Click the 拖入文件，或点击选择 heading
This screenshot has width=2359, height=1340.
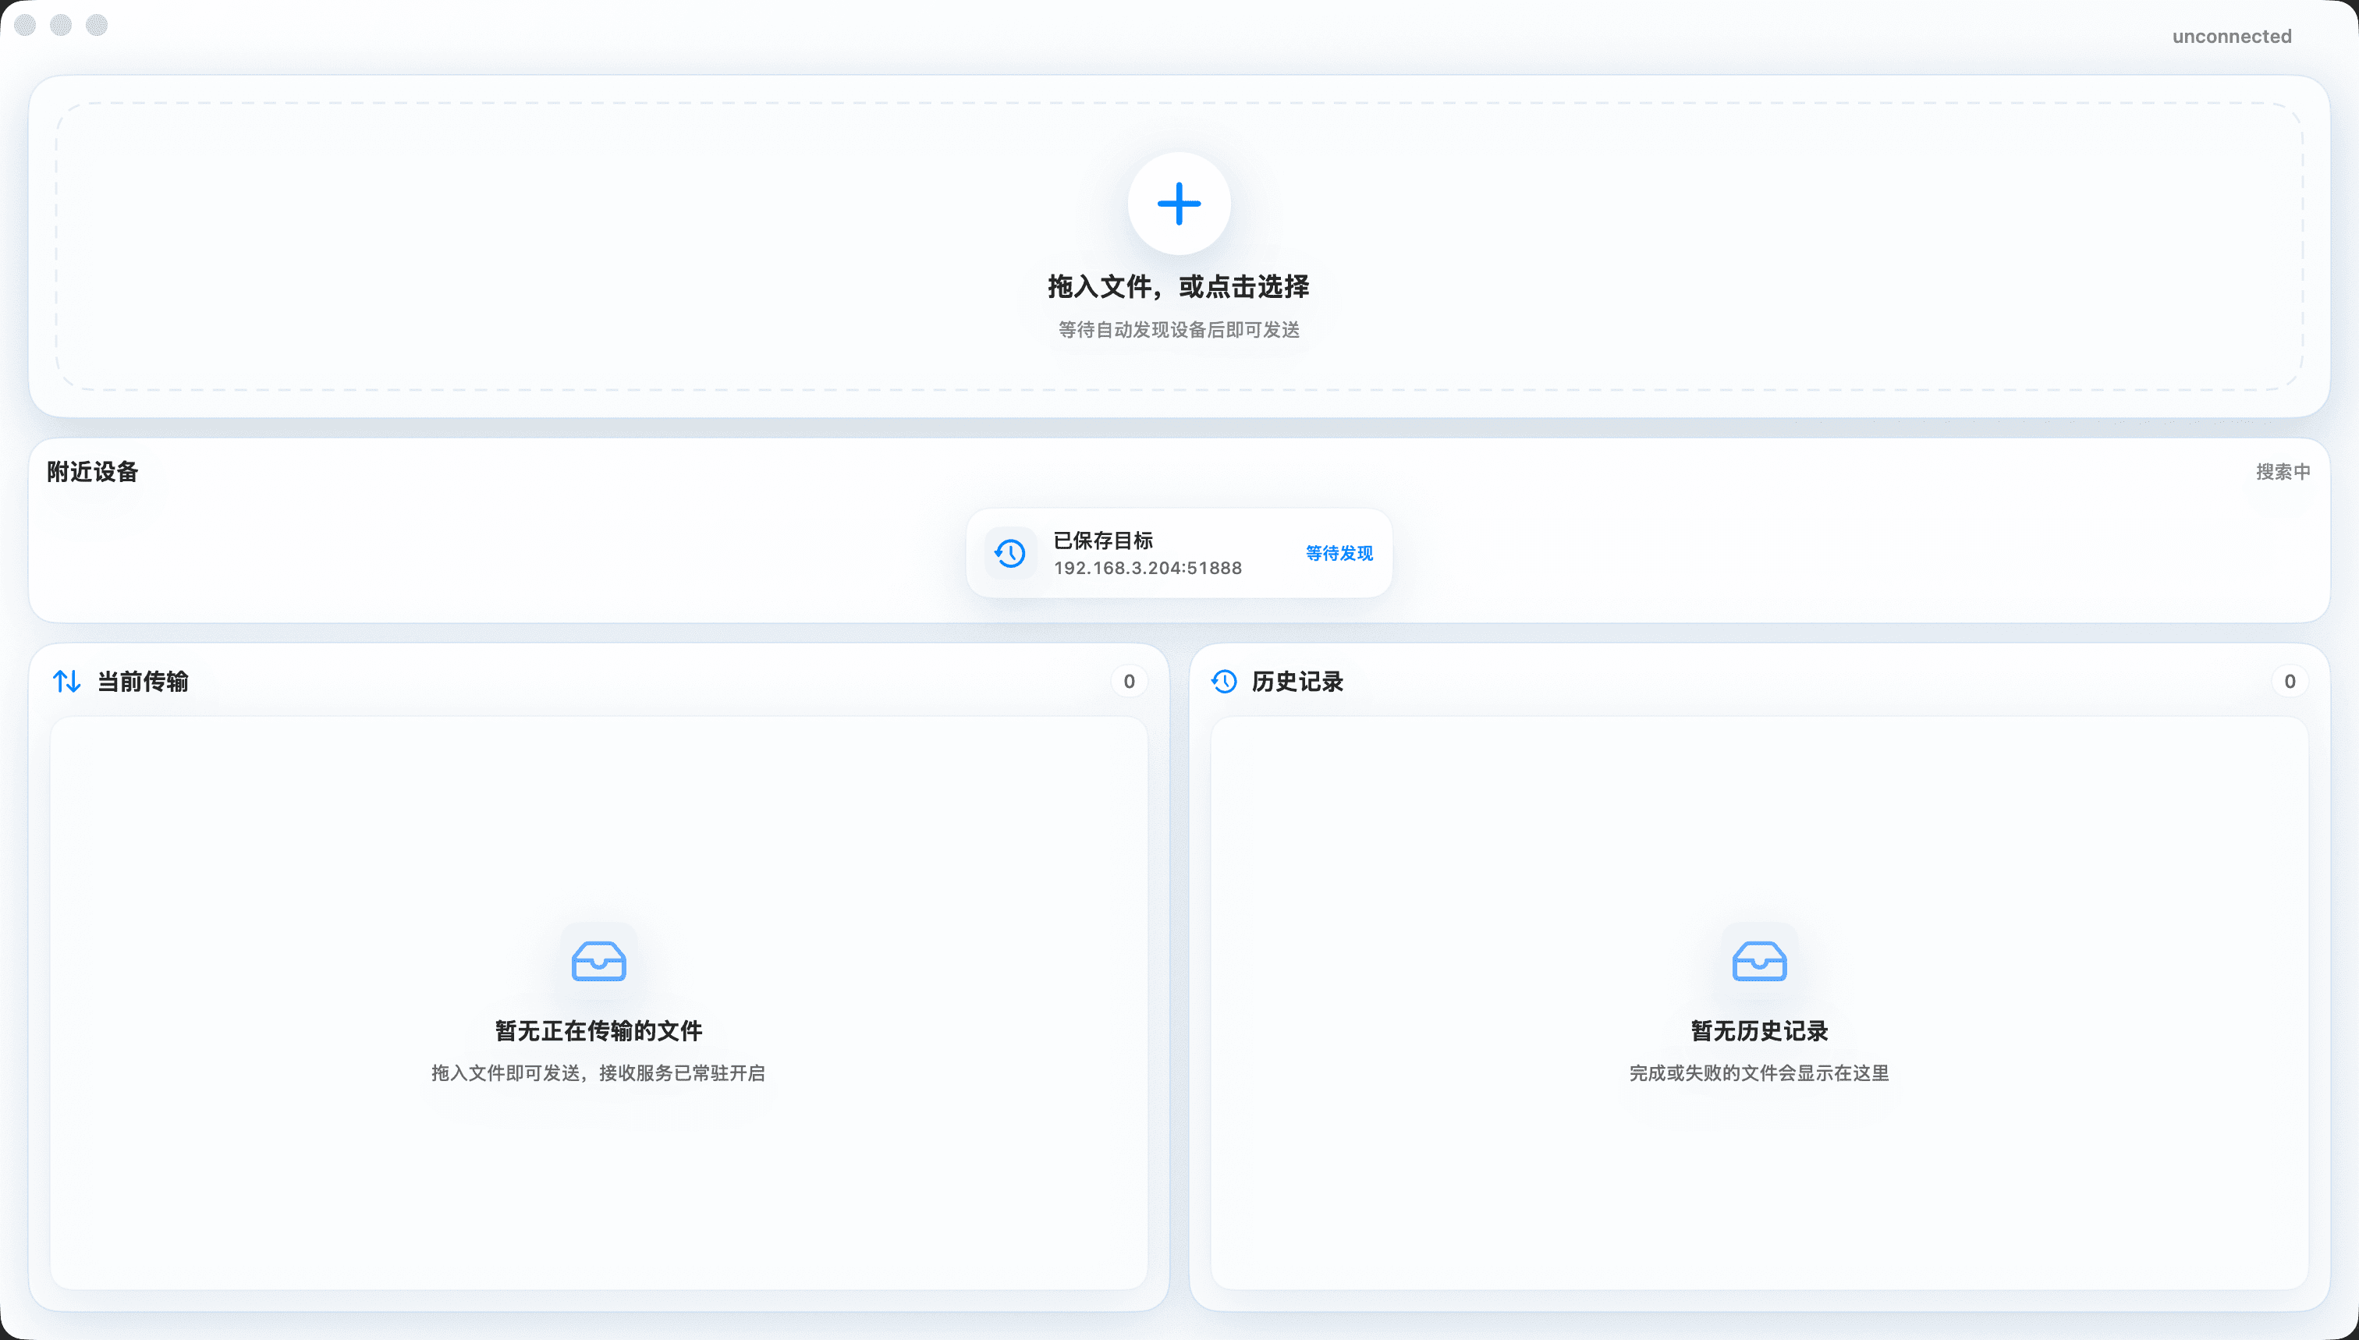pyautogui.click(x=1179, y=286)
